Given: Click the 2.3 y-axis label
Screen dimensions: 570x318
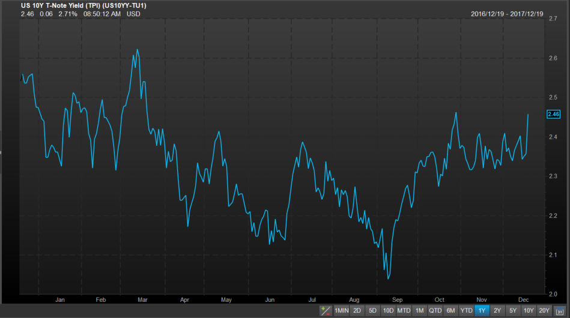Looking at the screenshot, I should (553, 176).
